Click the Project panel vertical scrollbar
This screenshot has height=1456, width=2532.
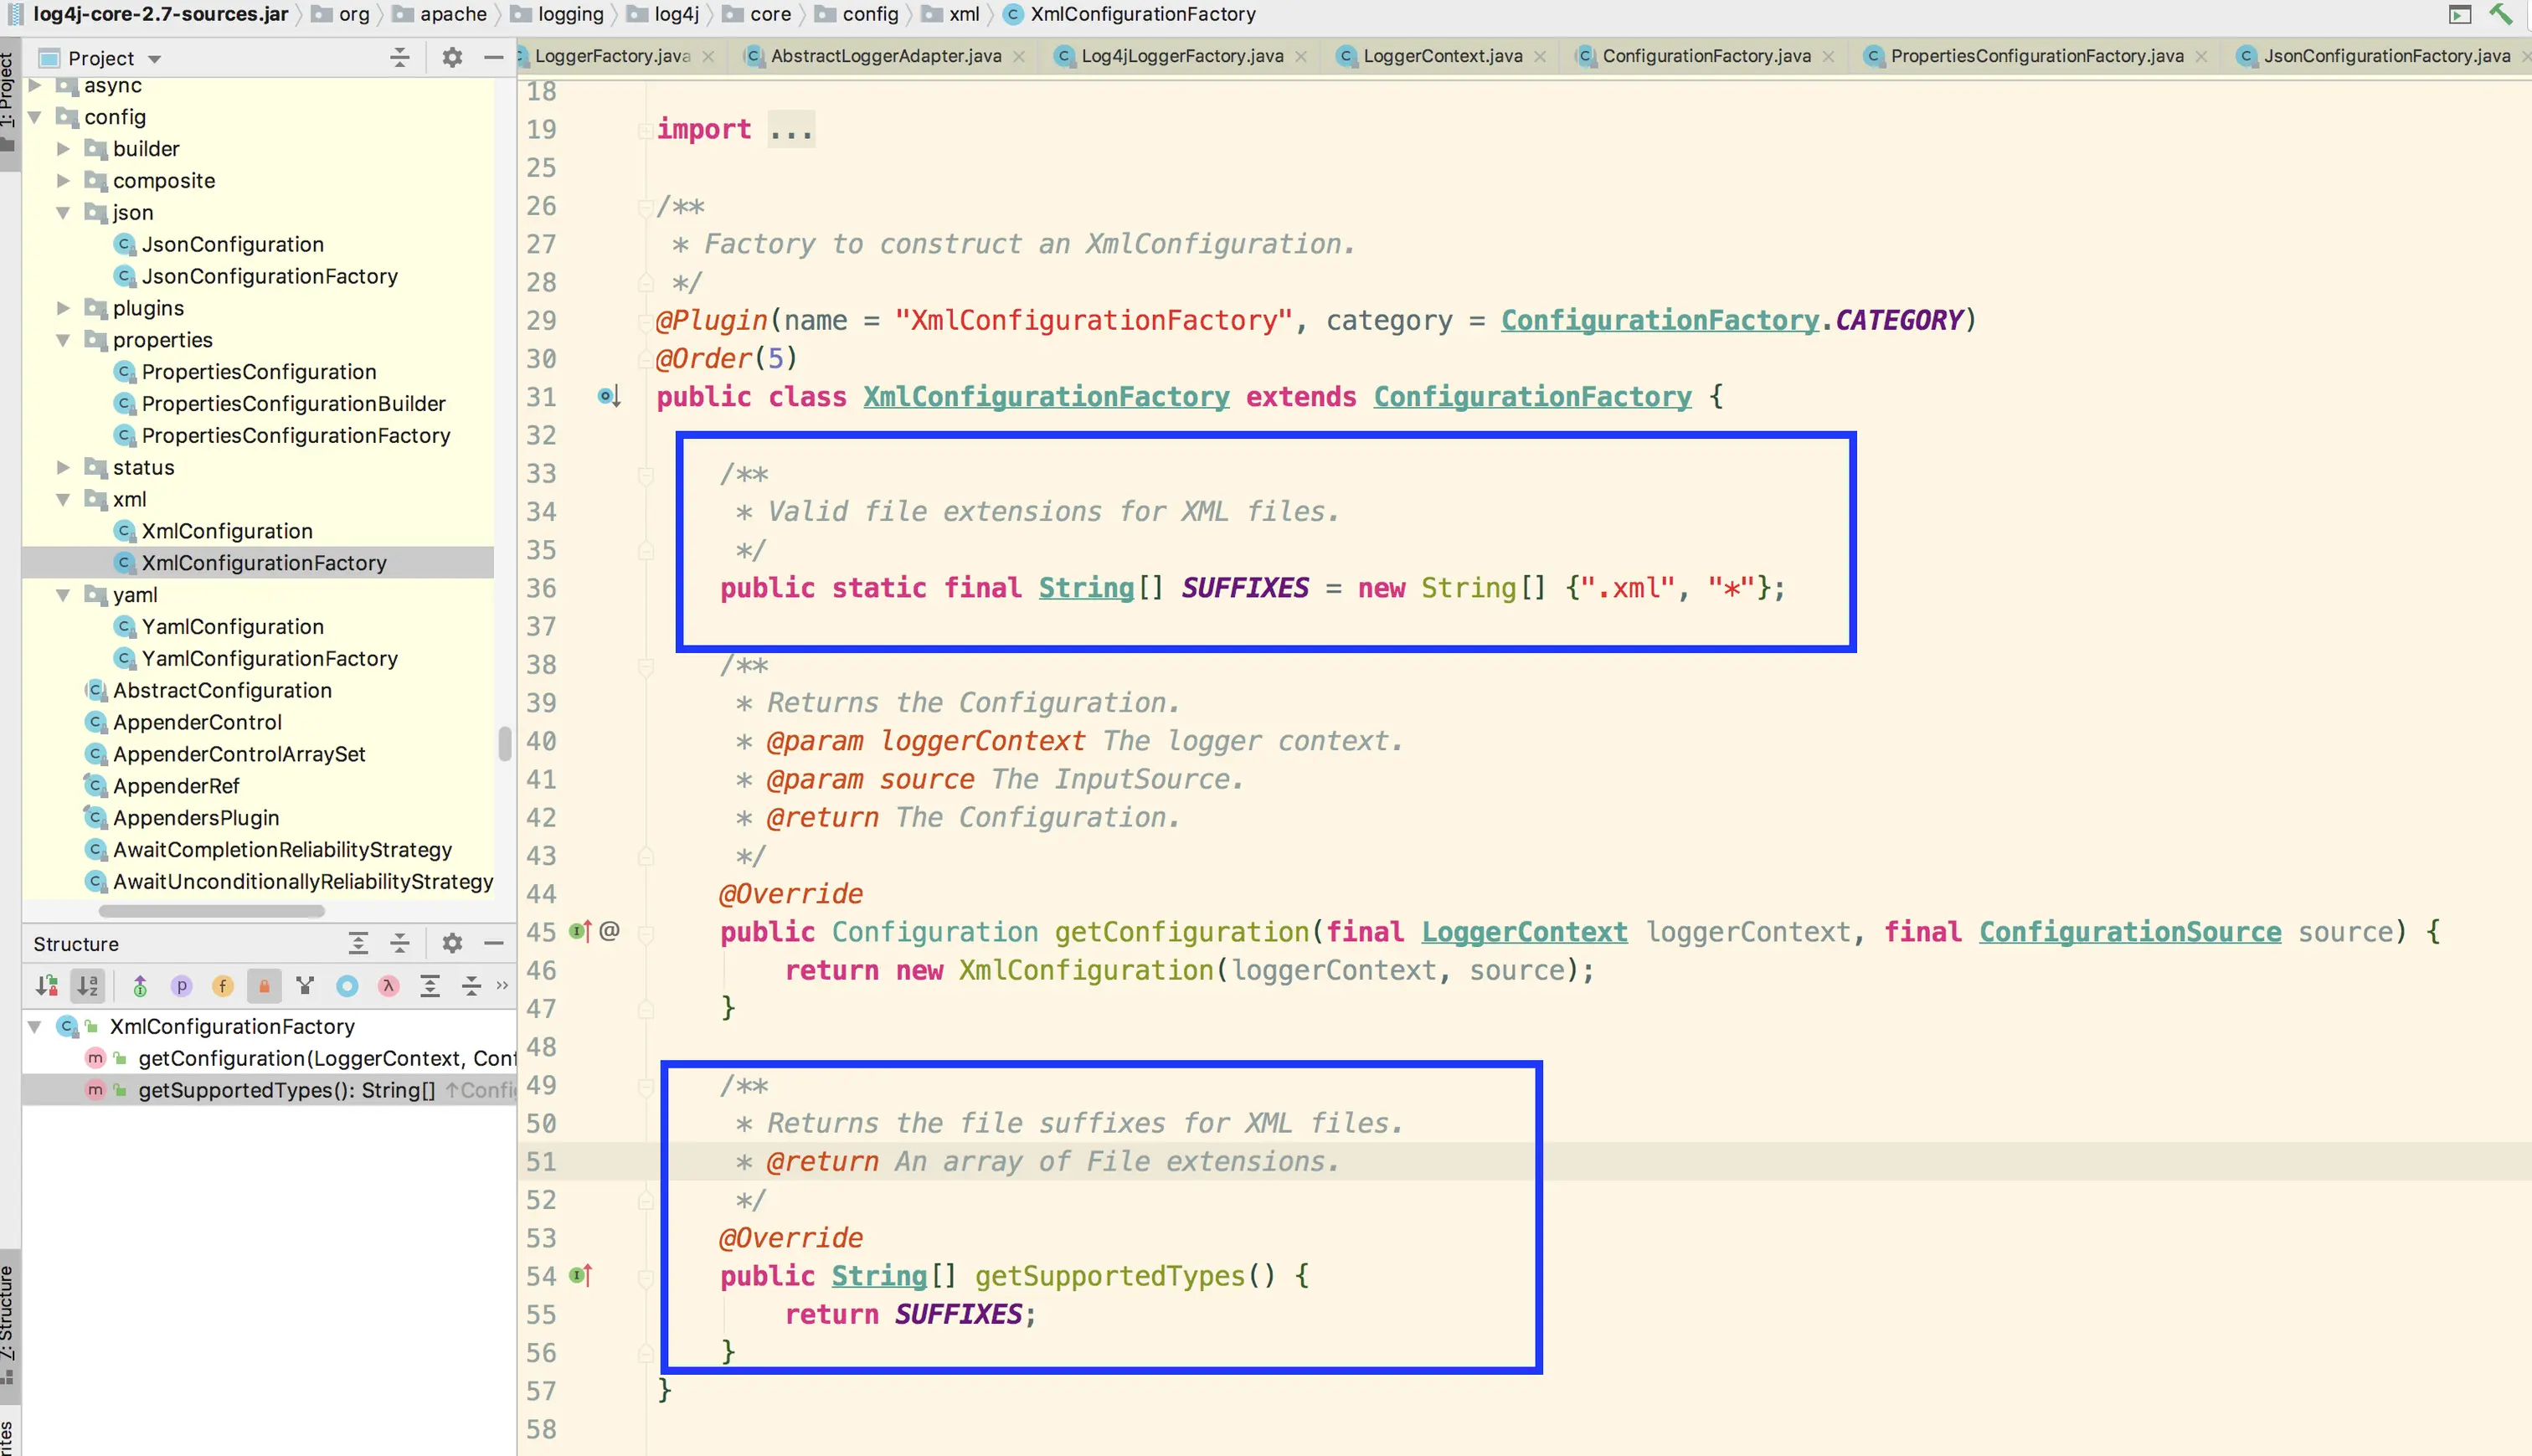[x=504, y=744]
